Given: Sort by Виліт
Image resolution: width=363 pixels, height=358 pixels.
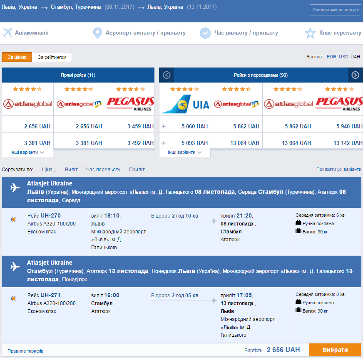Looking at the screenshot, I should pos(71,169).
